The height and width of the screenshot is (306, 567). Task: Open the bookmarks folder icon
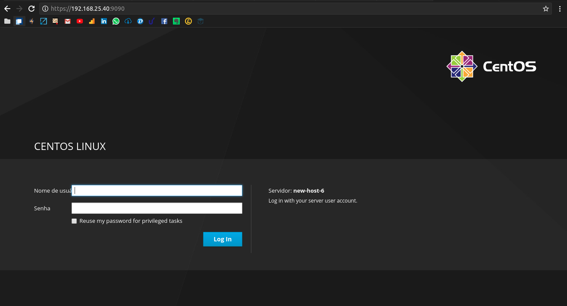(7, 21)
